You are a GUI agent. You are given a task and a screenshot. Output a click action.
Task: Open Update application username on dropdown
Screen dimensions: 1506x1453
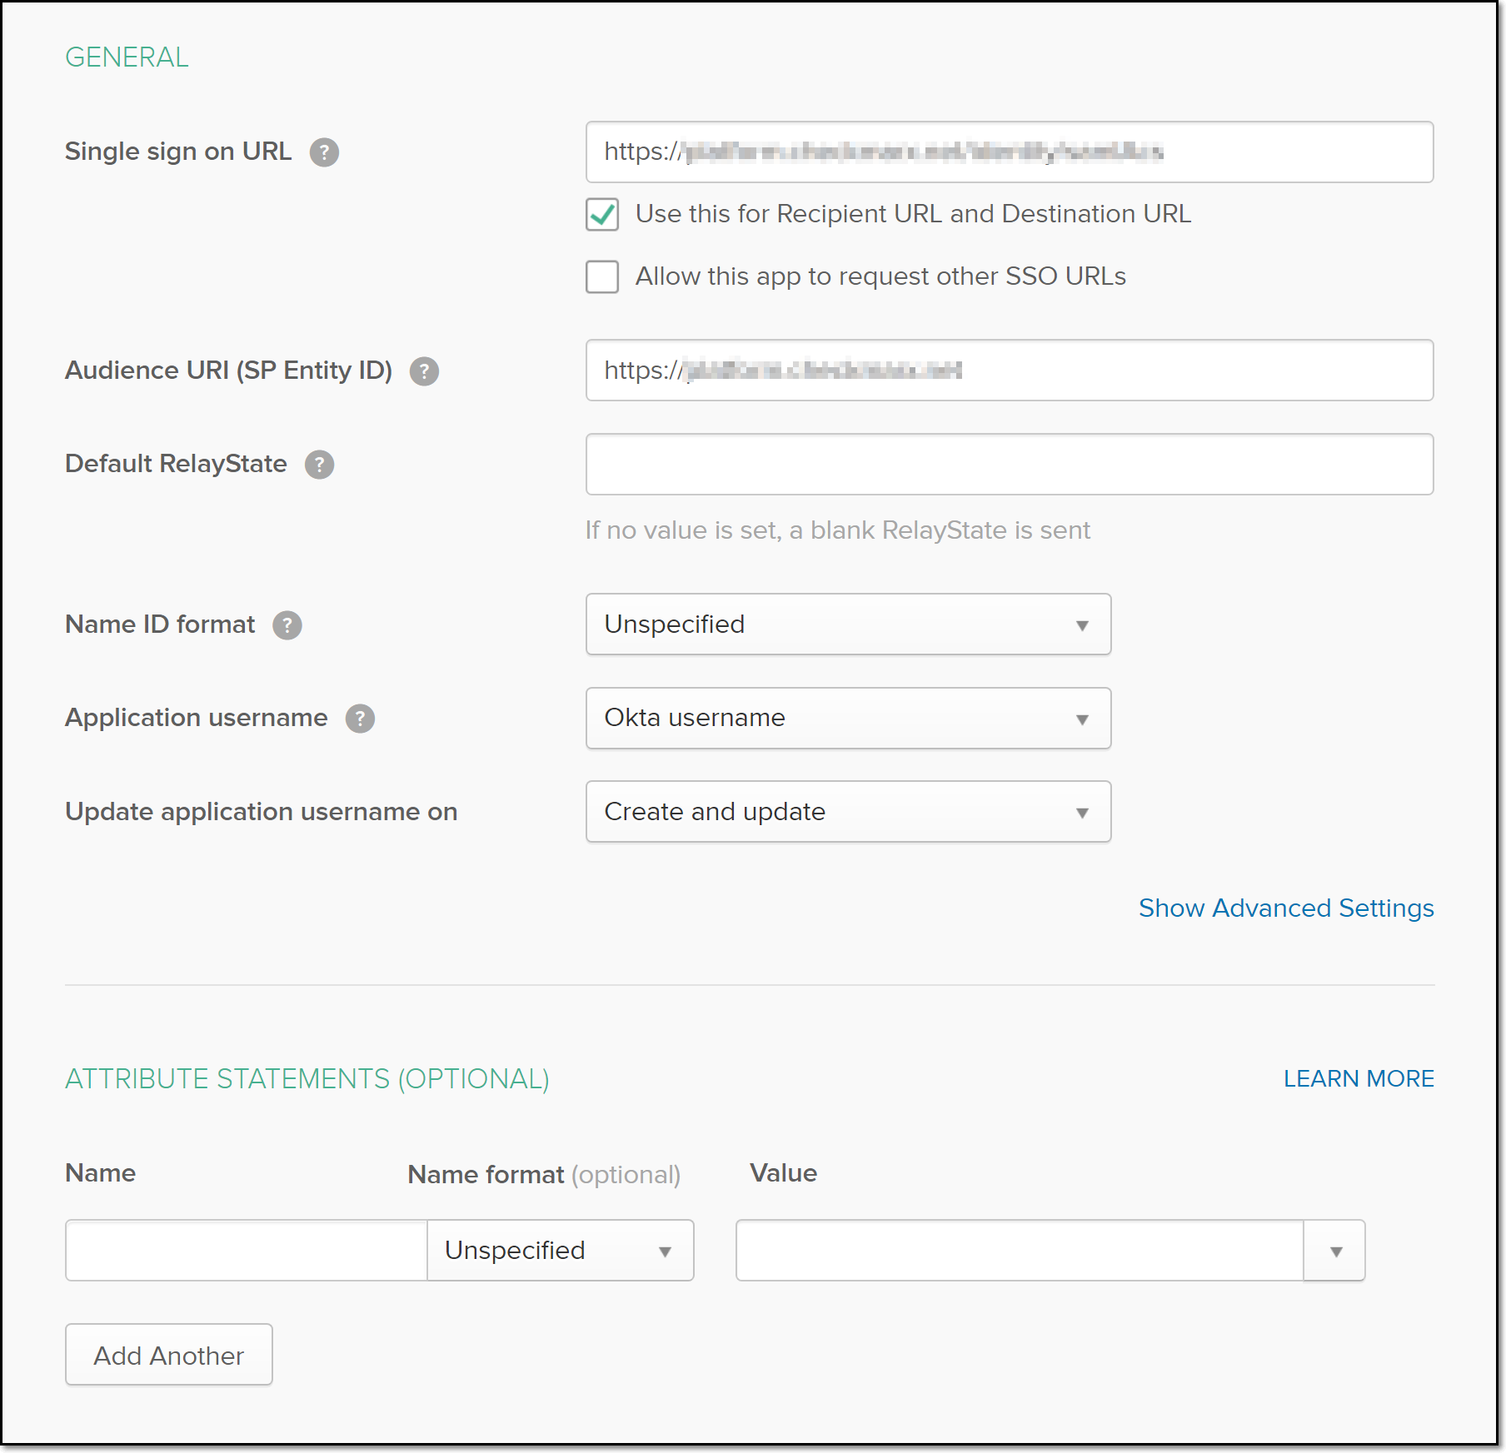pyautogui.click(x=848, y=812)
